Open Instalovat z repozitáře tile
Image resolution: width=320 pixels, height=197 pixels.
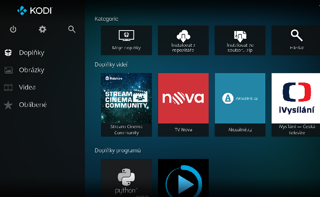tap(183, 40)
